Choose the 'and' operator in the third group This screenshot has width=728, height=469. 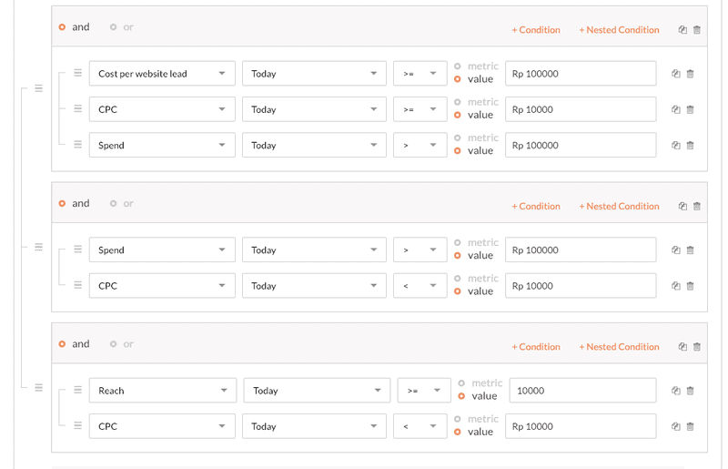coord(62,344)
